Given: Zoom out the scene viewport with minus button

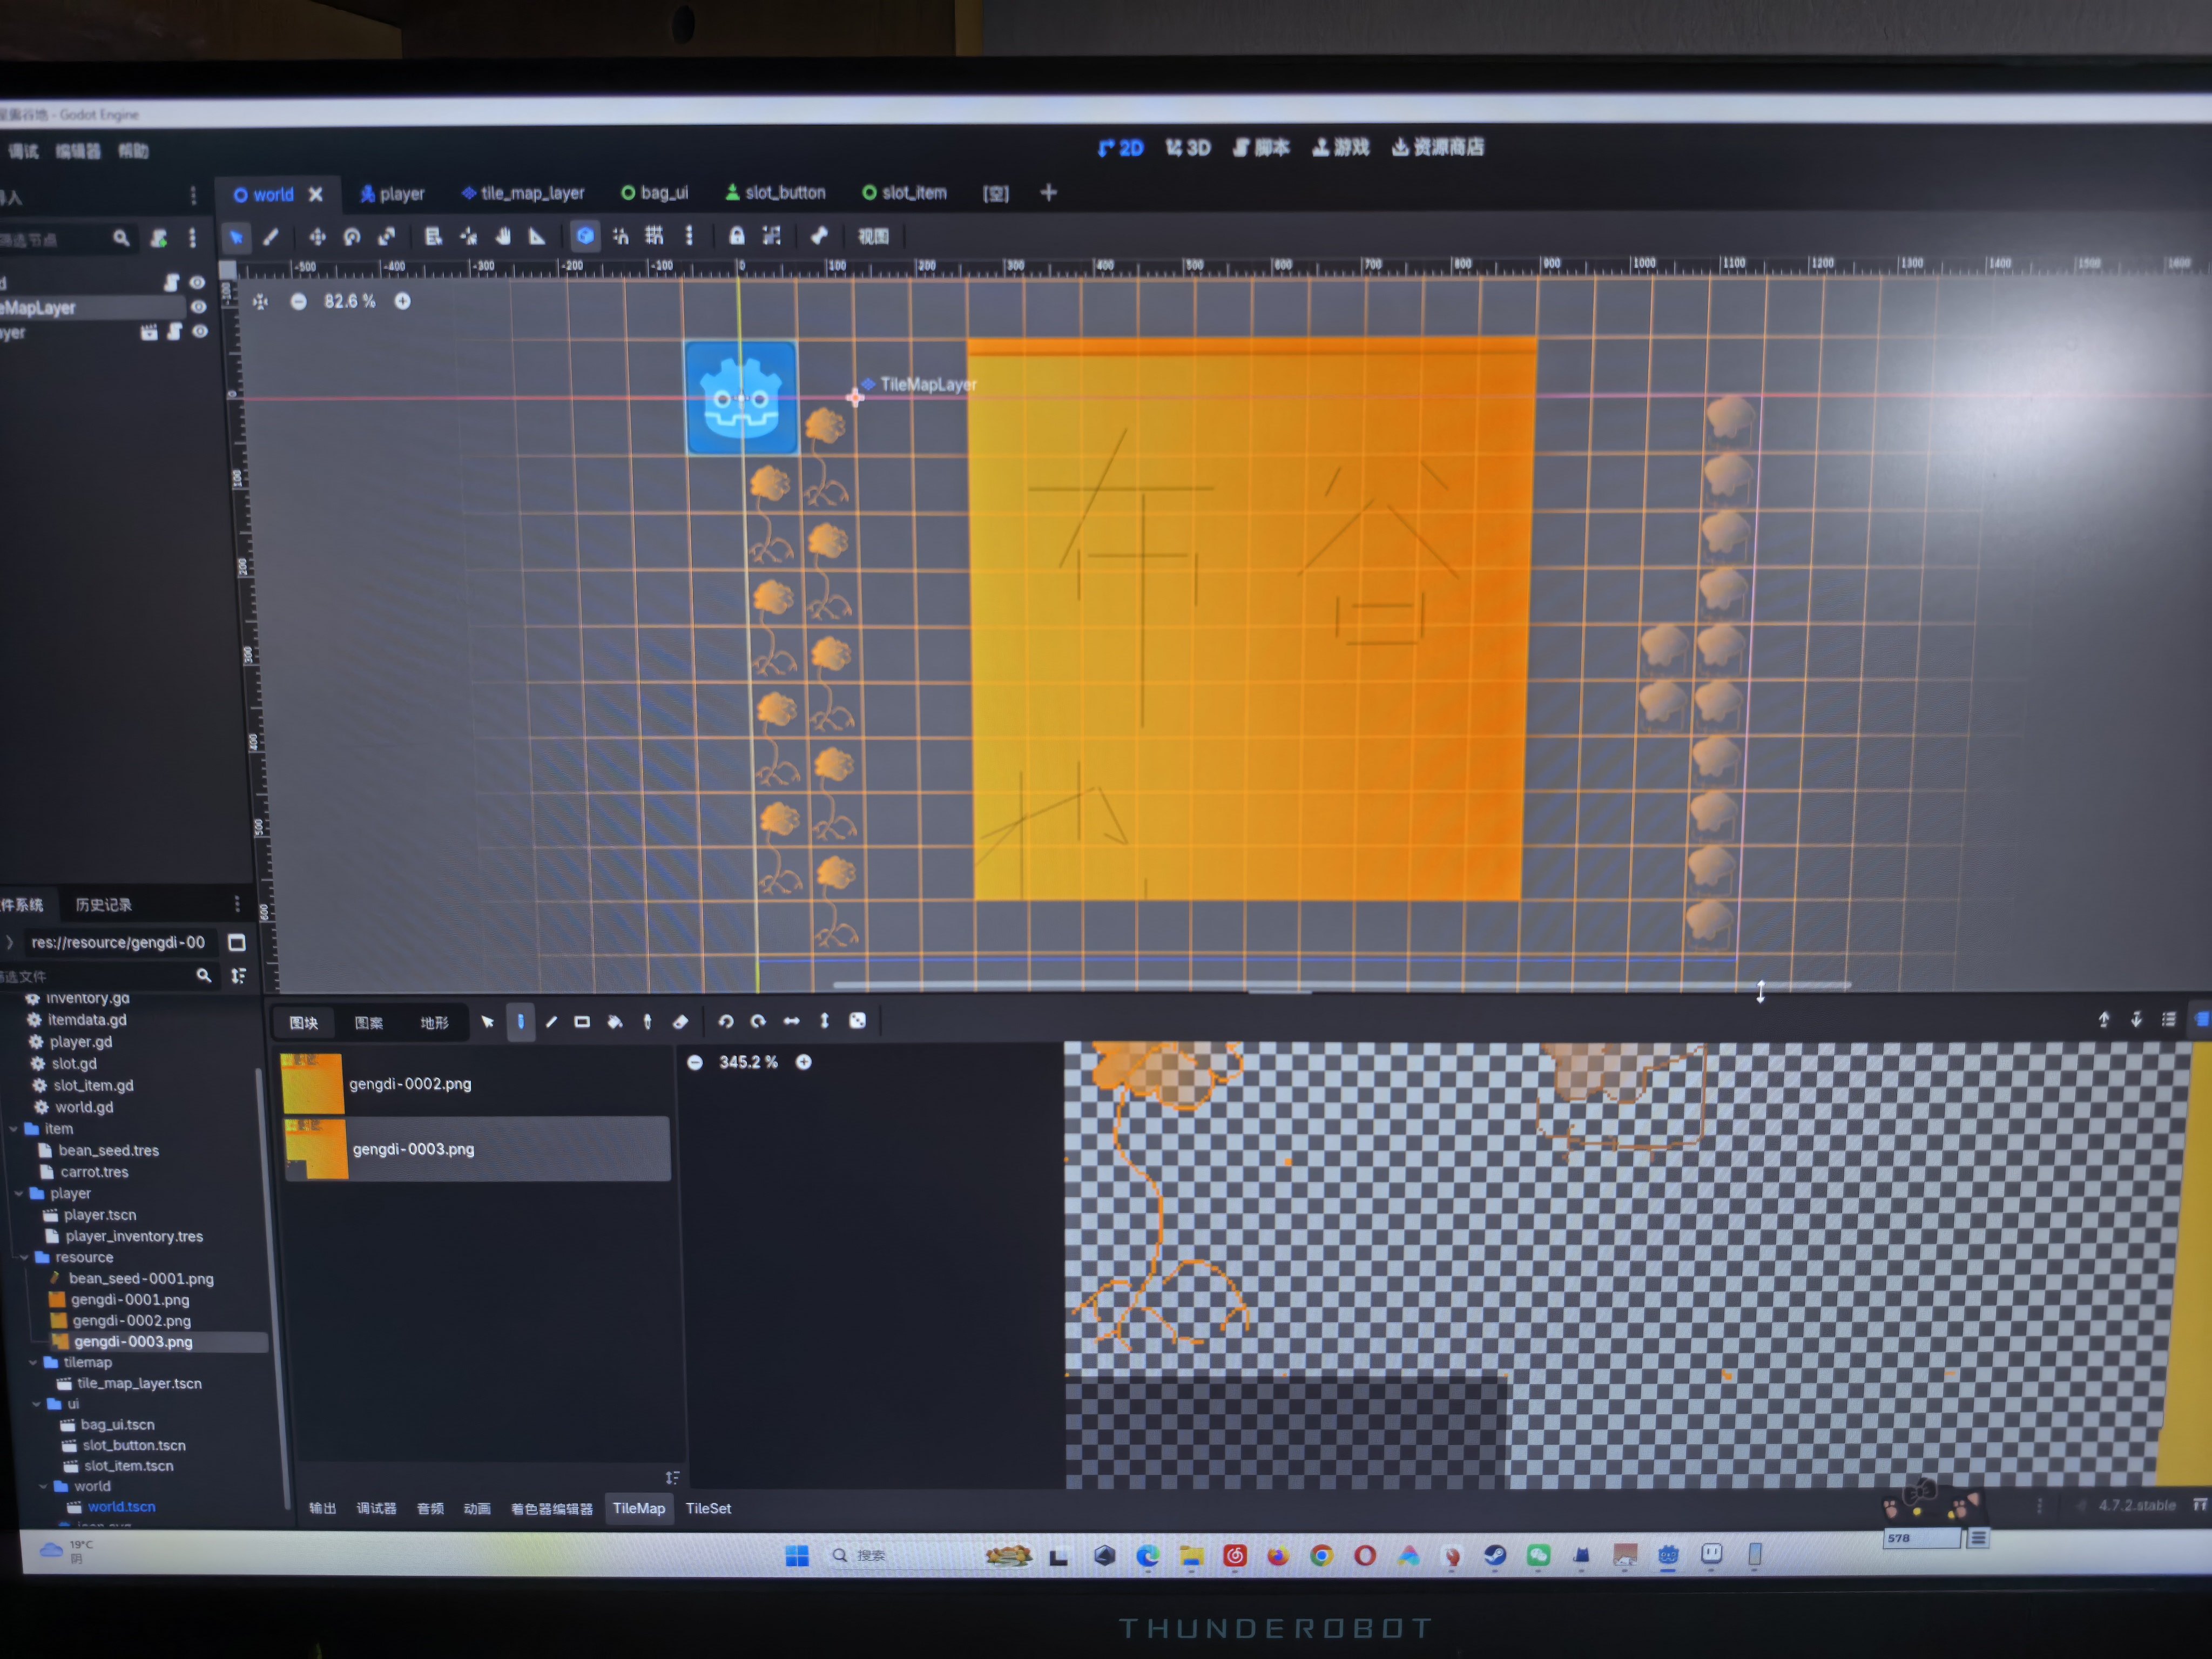Looking at the screenshot, I should [x=298, y=302].
